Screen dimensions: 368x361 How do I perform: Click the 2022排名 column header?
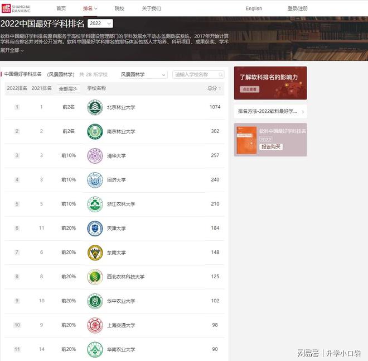point(17,88)
